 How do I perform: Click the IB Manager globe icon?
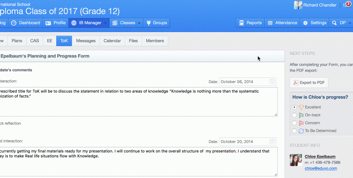pos(74,23)
